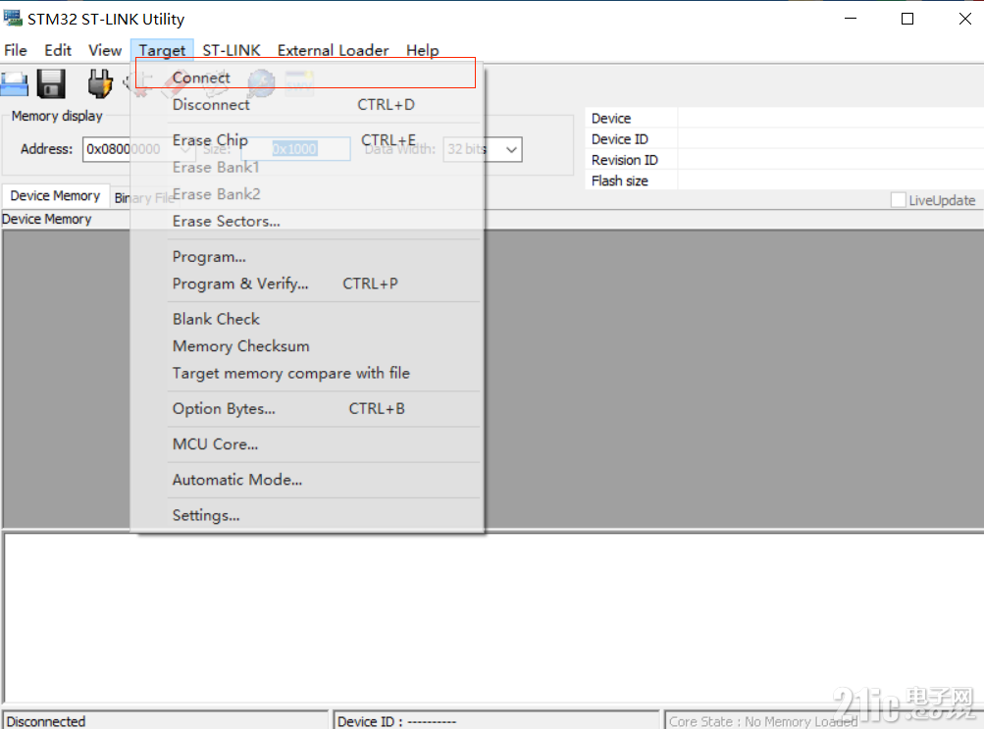Open Automatic Mode... from the menu

[307, 480]
